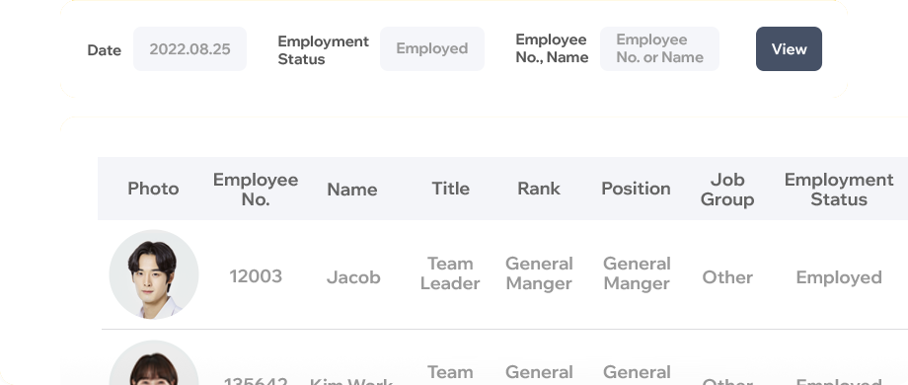908x385 pixels.
Task: Open the second employee's profile photo
Action: point(154,363)
